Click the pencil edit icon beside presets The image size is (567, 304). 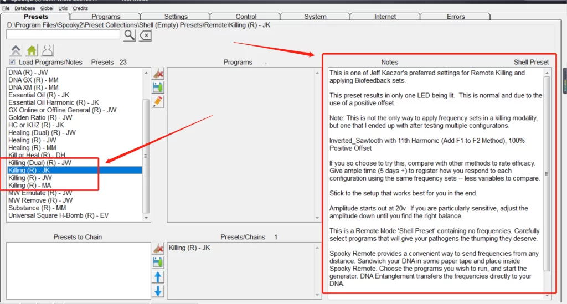click(x=158, y=101)
